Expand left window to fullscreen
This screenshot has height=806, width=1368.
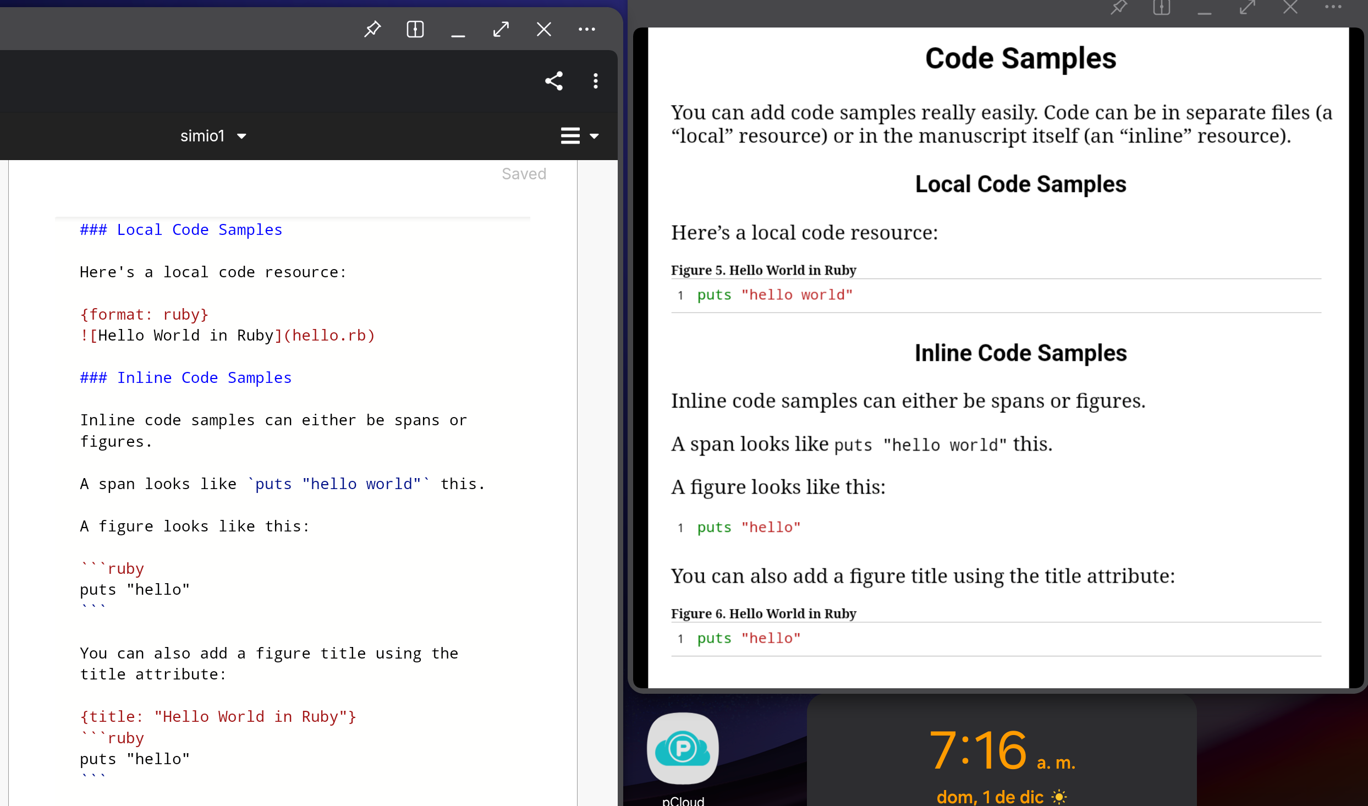pos(501,29)
